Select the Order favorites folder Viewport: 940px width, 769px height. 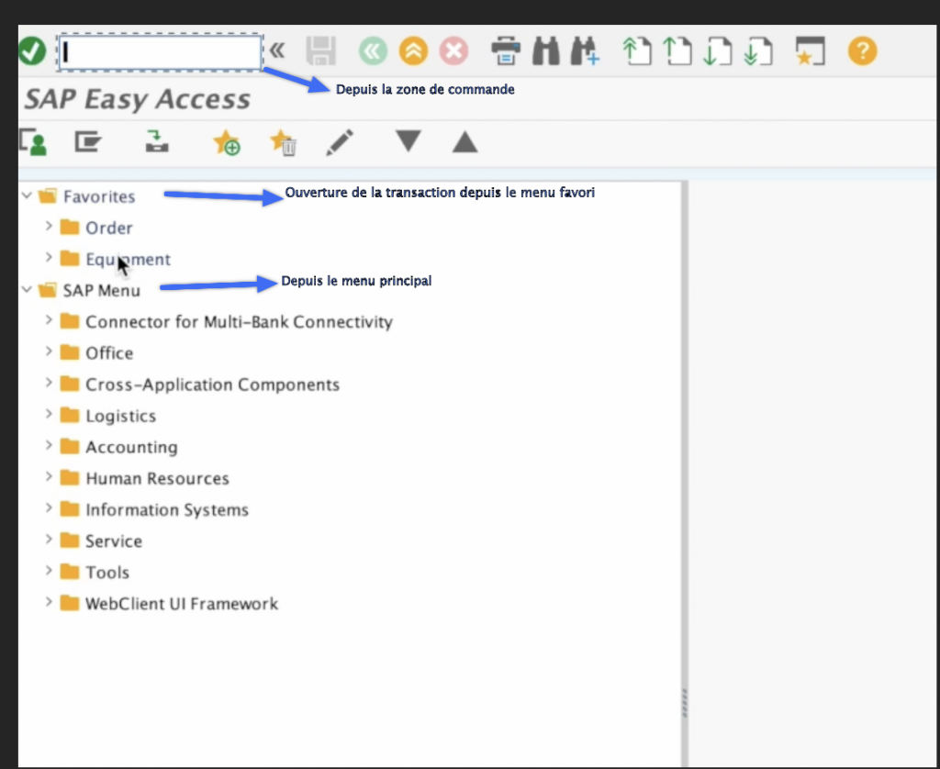(108, 228)
